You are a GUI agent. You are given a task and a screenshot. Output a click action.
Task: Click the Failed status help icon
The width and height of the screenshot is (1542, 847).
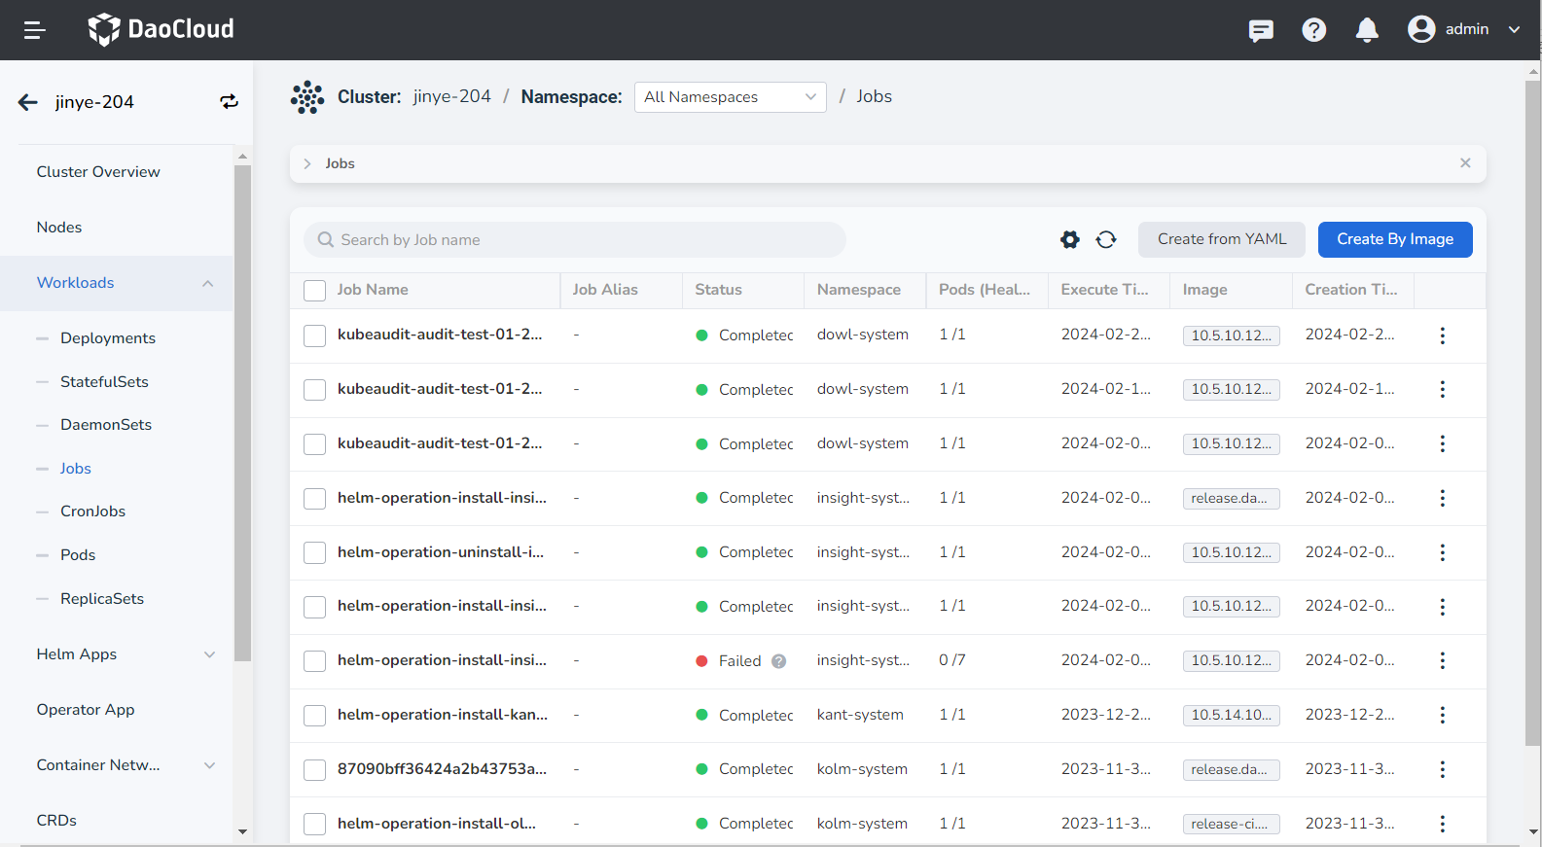[x=778, y=661]
